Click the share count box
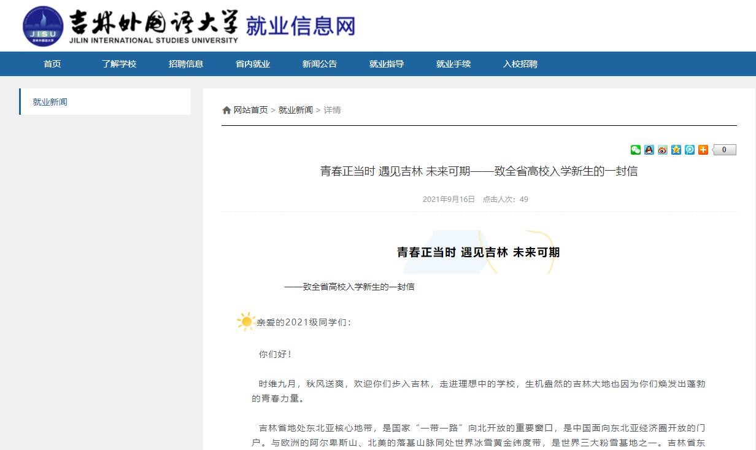Image resolution: width=756 pixels, height=450 pixels. coord(724,150)
